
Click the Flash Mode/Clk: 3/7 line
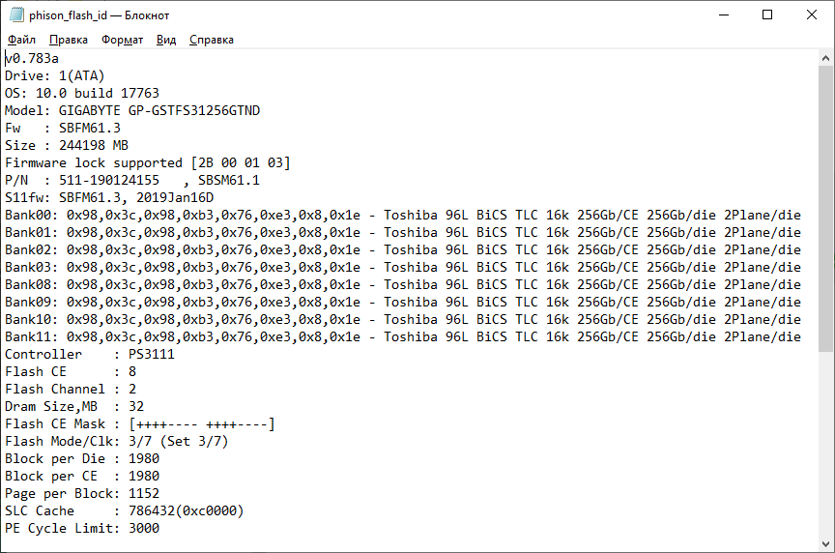click(117, 441)
